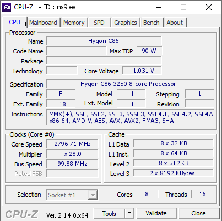Click the Ver. 2.14.0.x64 version text
This screenshot has width=222, height=221.
67,215
